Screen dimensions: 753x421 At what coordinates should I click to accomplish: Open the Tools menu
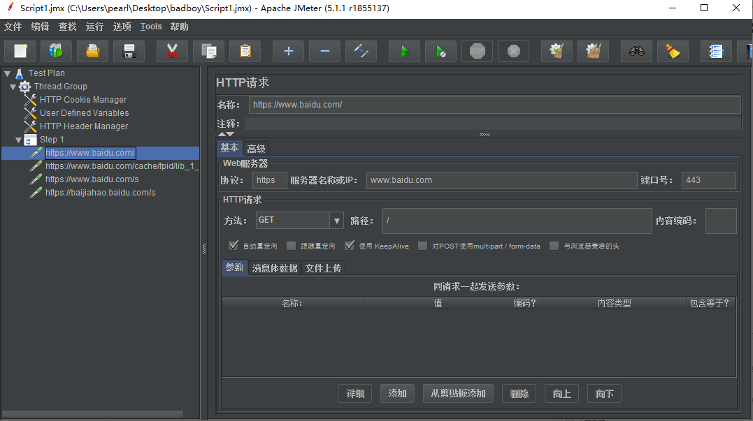[151, 27]
